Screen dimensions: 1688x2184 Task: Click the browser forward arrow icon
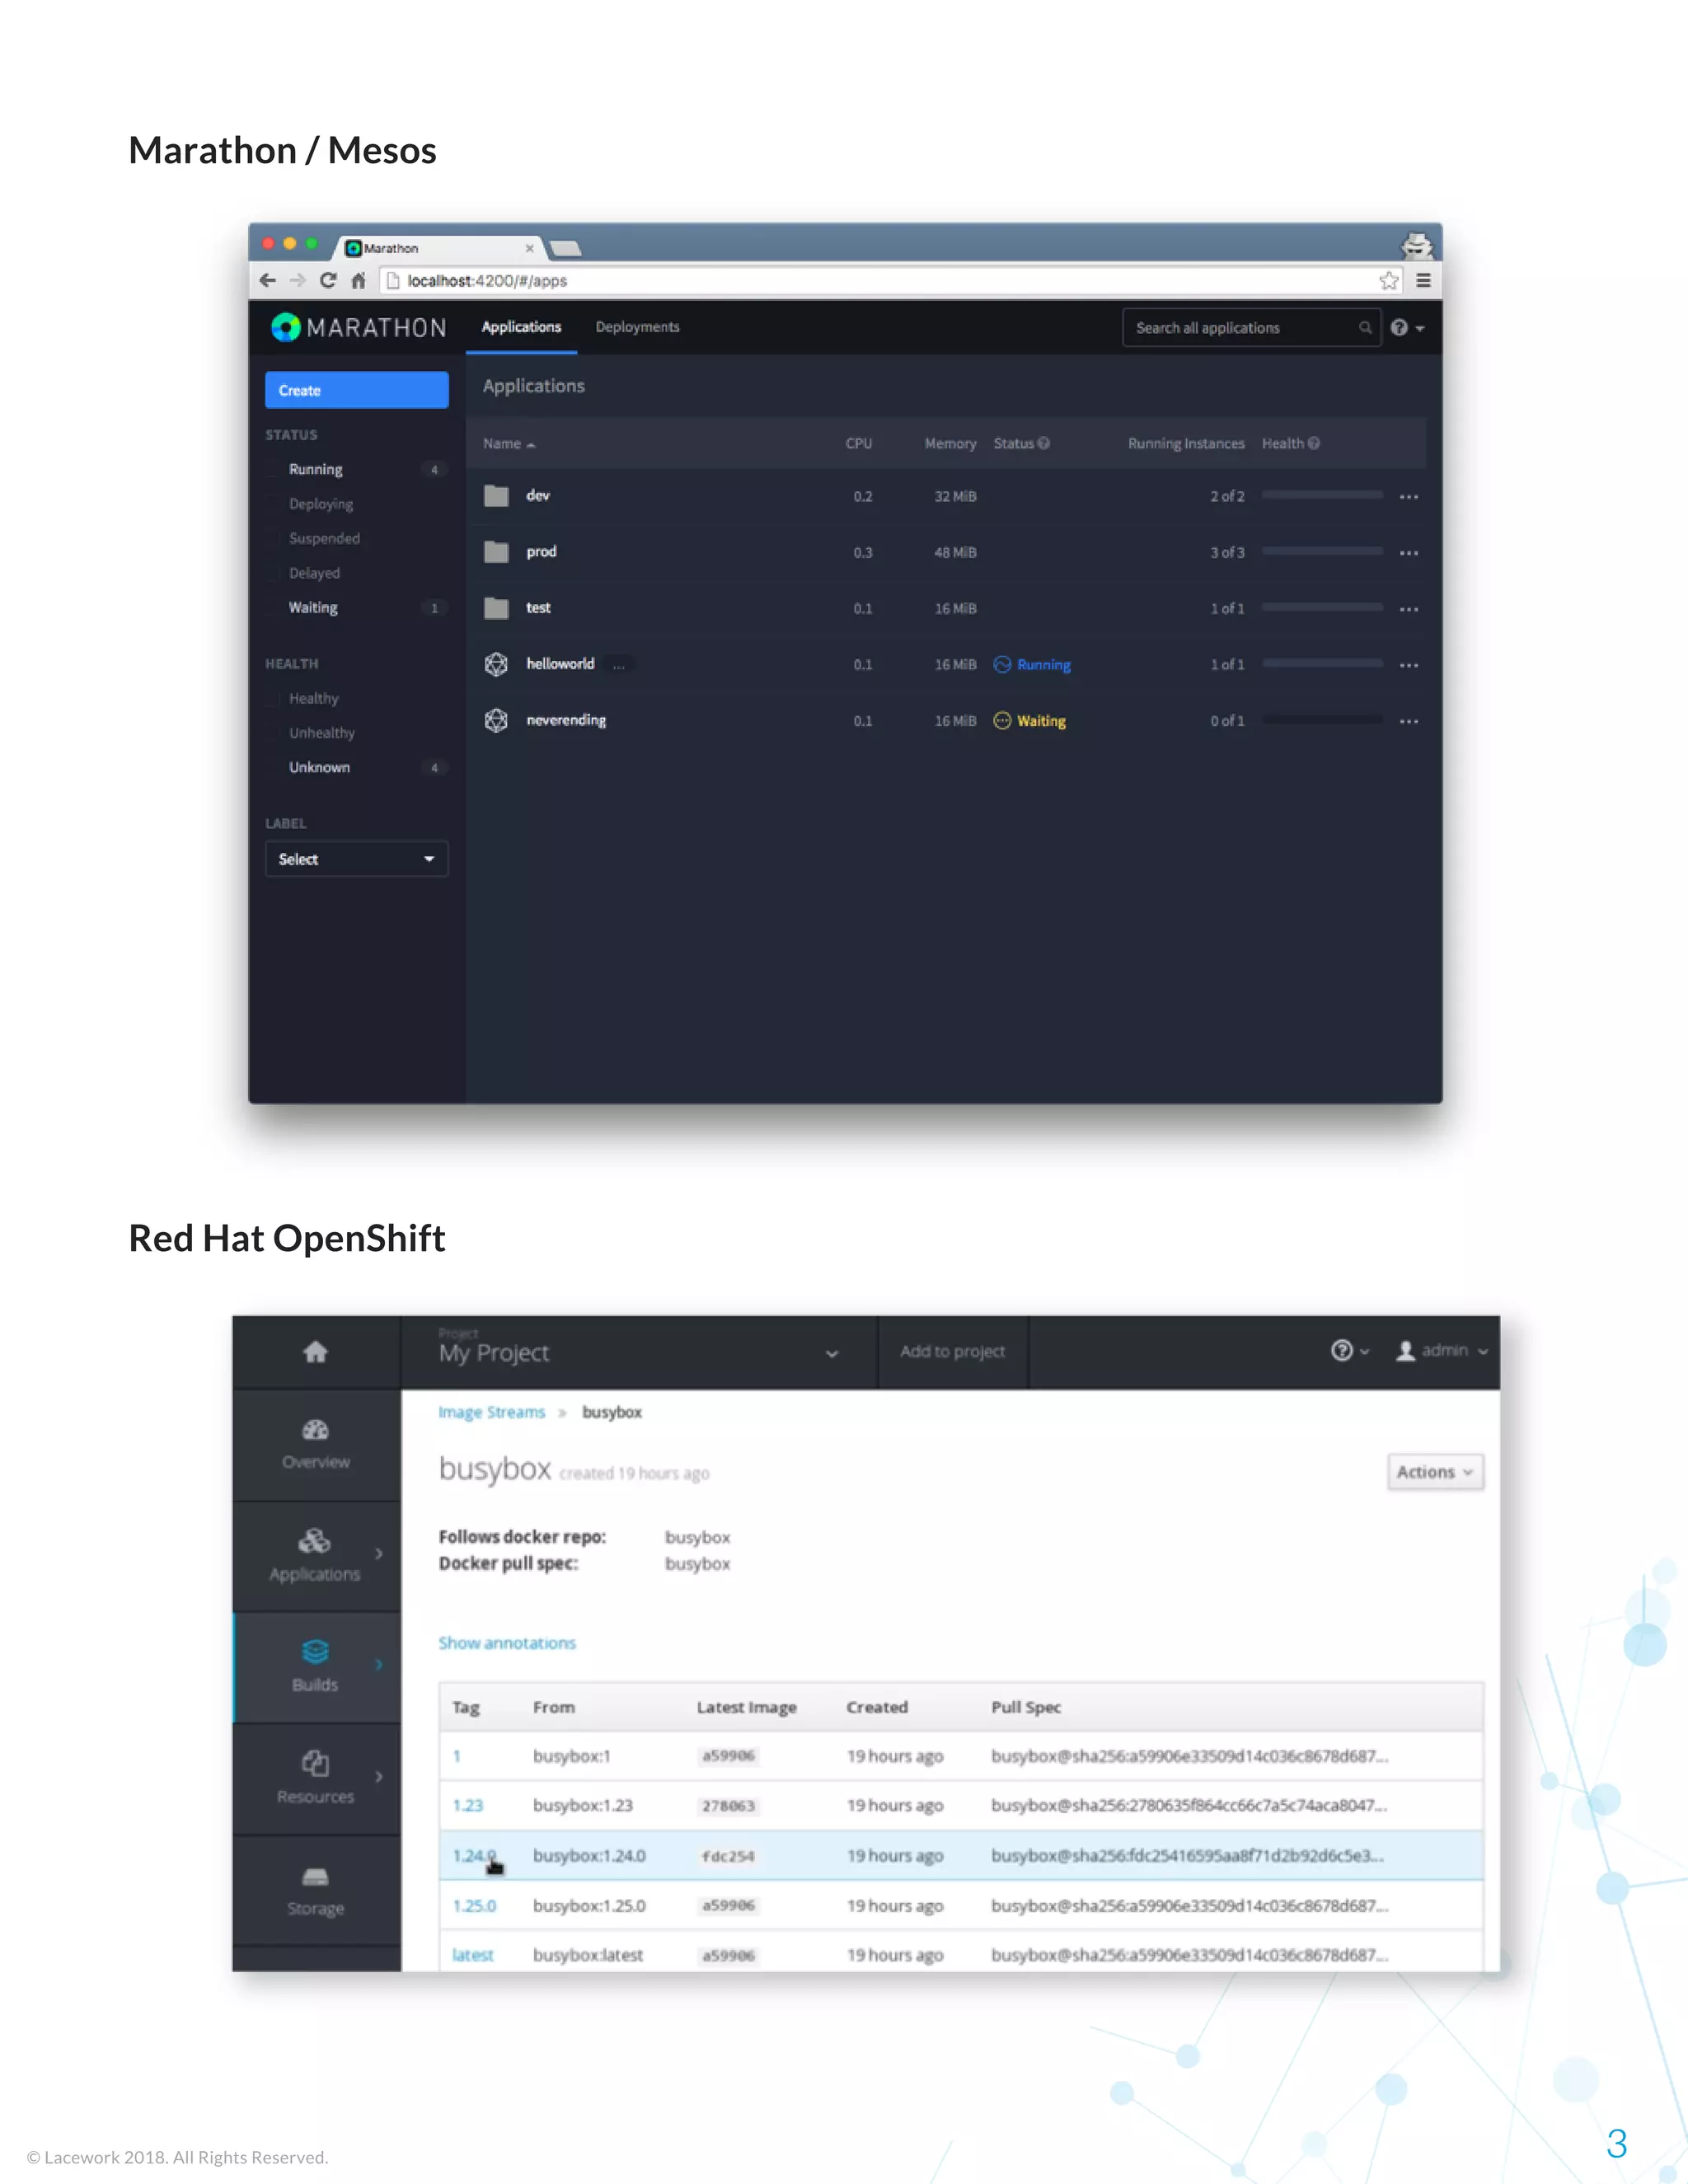pos(297,281)
